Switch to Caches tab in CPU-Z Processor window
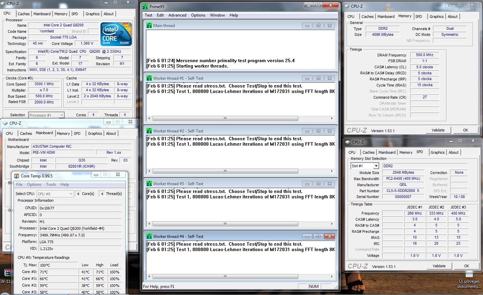This screenshot has height=295, width=483. (24, 14)
